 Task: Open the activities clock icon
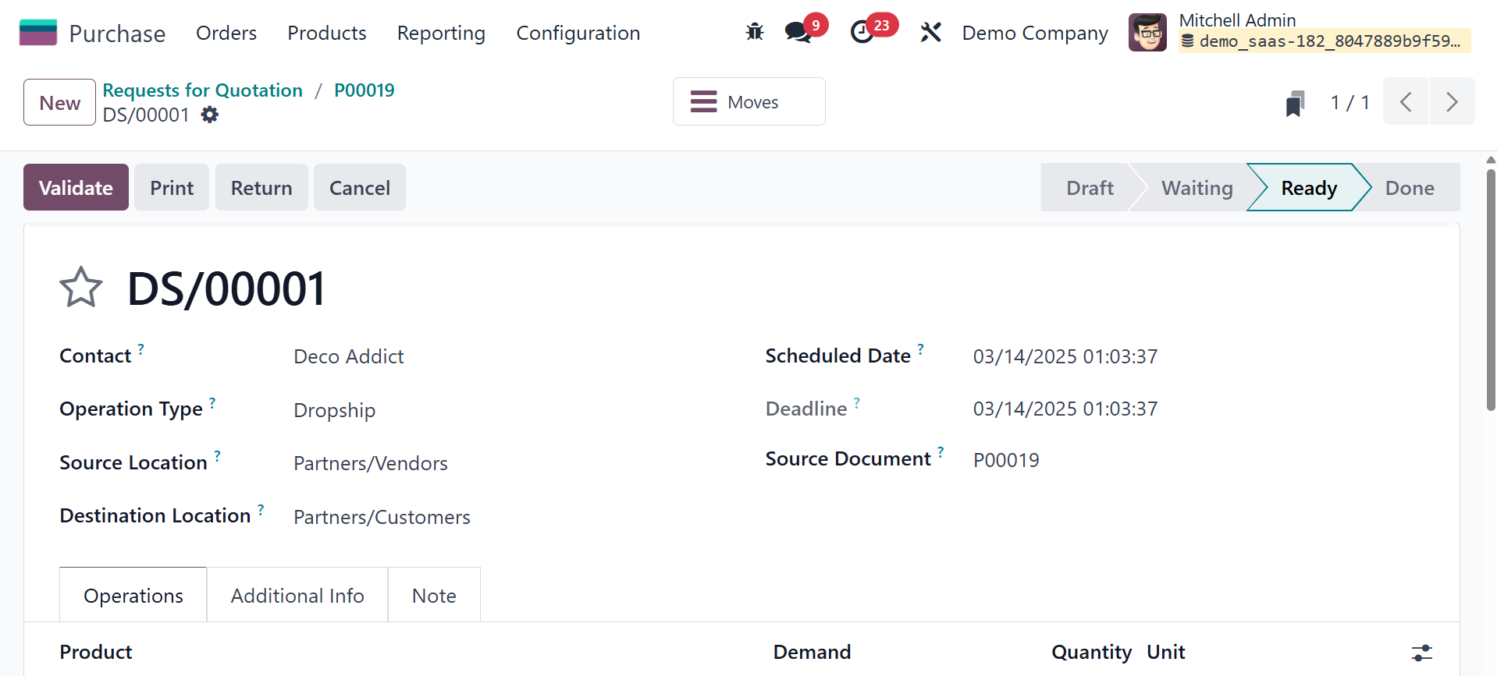862,33
